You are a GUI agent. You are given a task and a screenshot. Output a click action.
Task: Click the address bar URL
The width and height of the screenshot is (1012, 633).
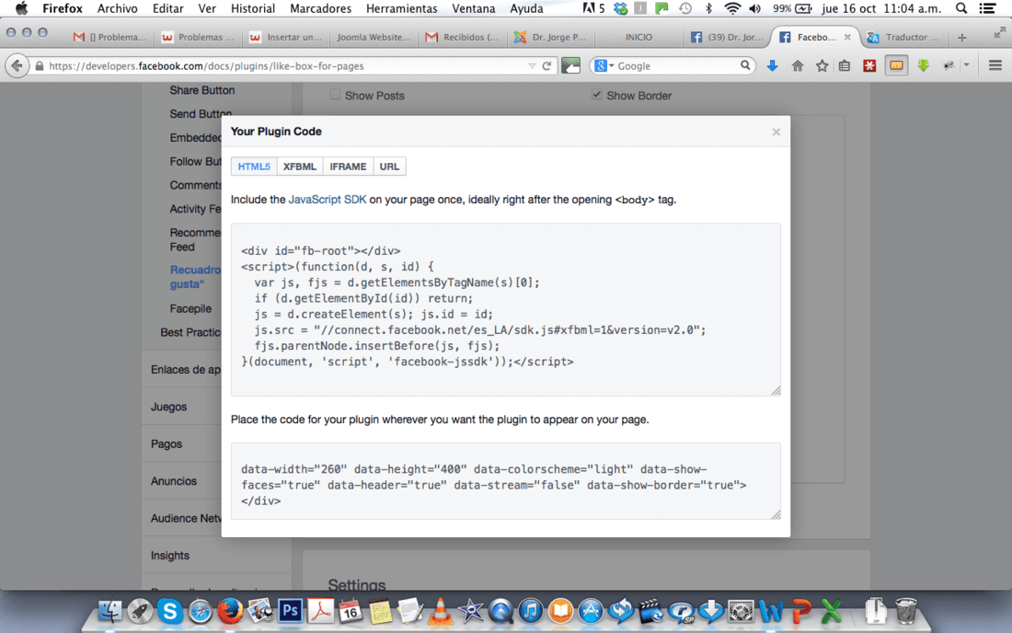206,66
